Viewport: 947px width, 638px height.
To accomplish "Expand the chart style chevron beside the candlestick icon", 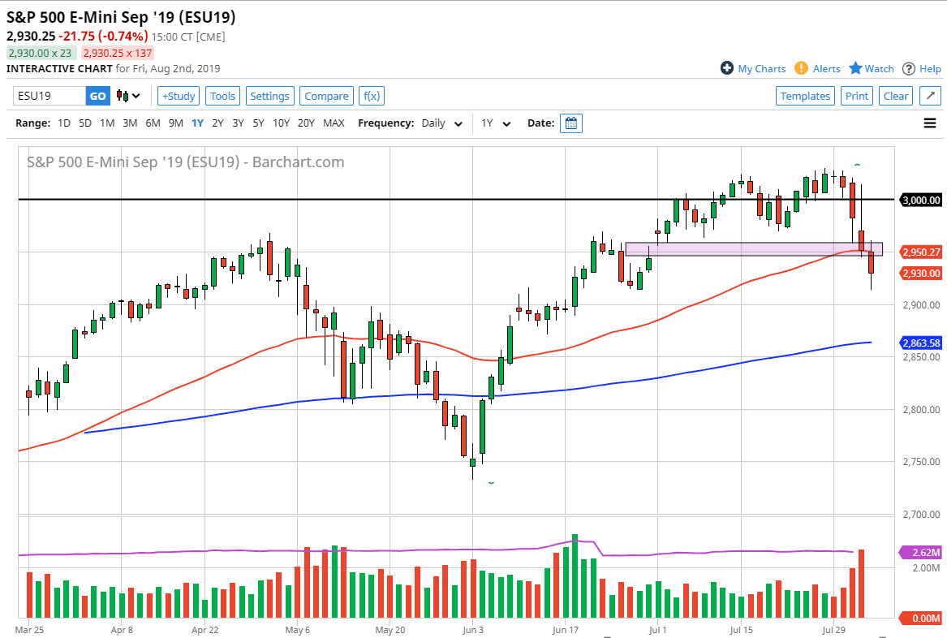I will click(136, 96).
